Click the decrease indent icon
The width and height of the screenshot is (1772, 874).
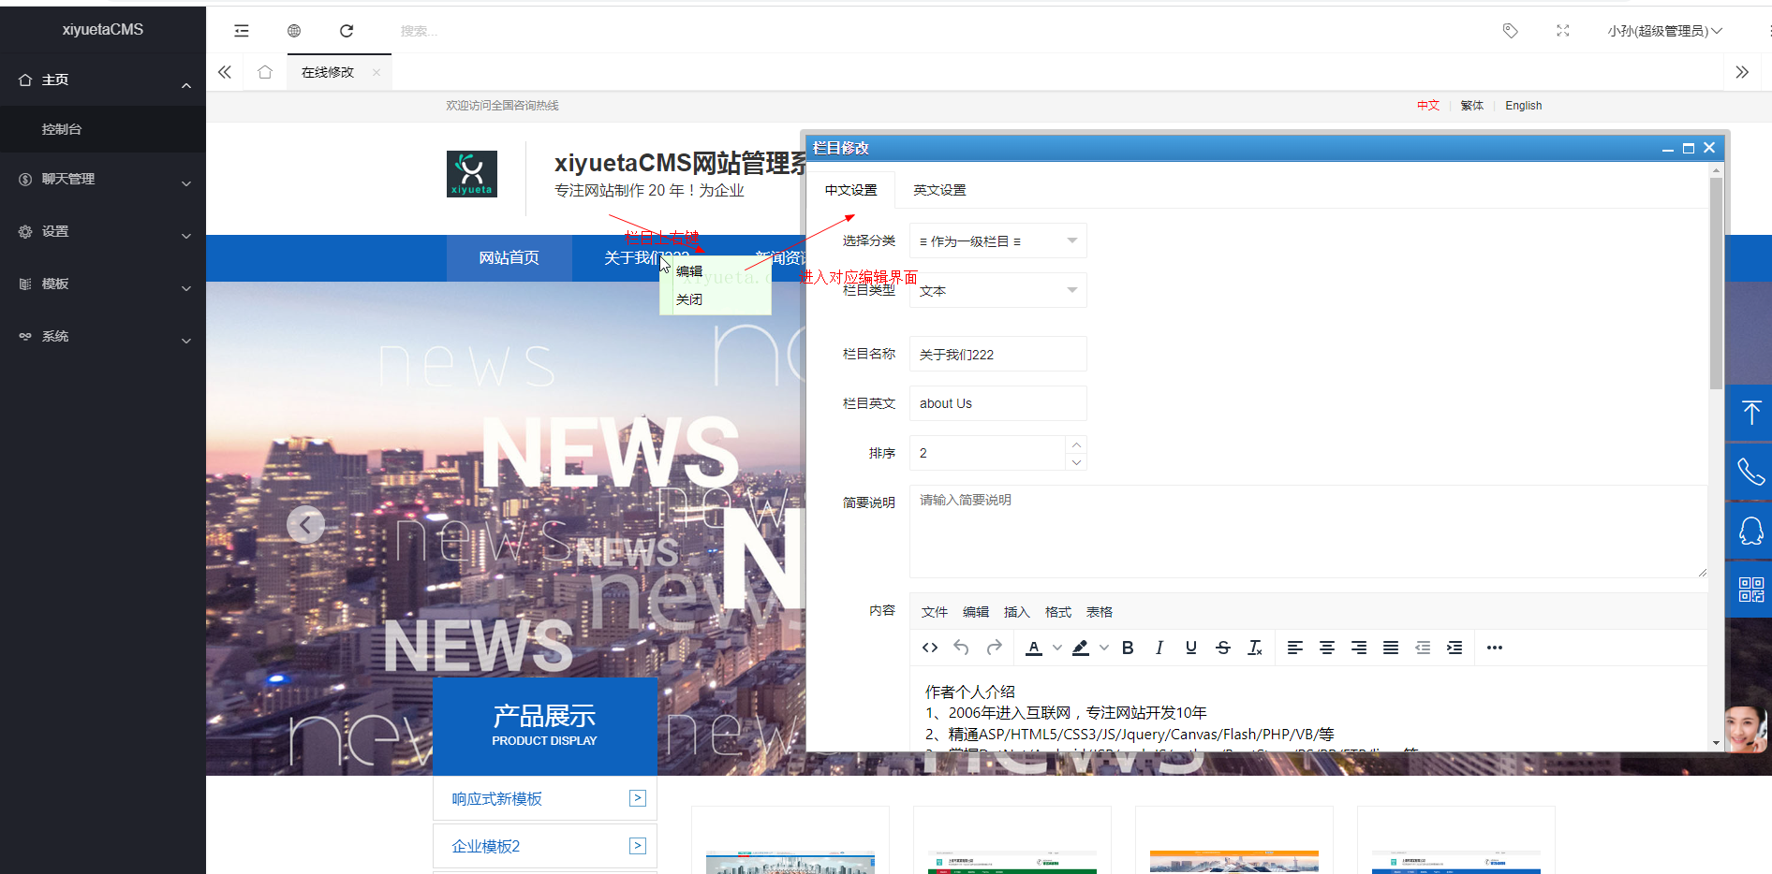click(1423, 648)
